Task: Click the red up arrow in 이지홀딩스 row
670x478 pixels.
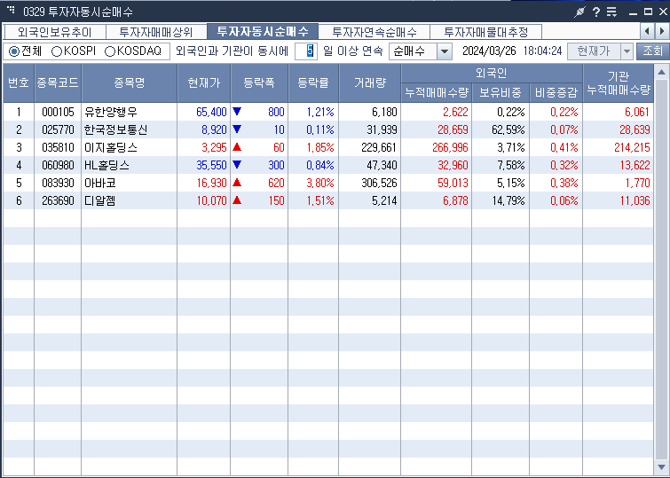Action: 237,147
